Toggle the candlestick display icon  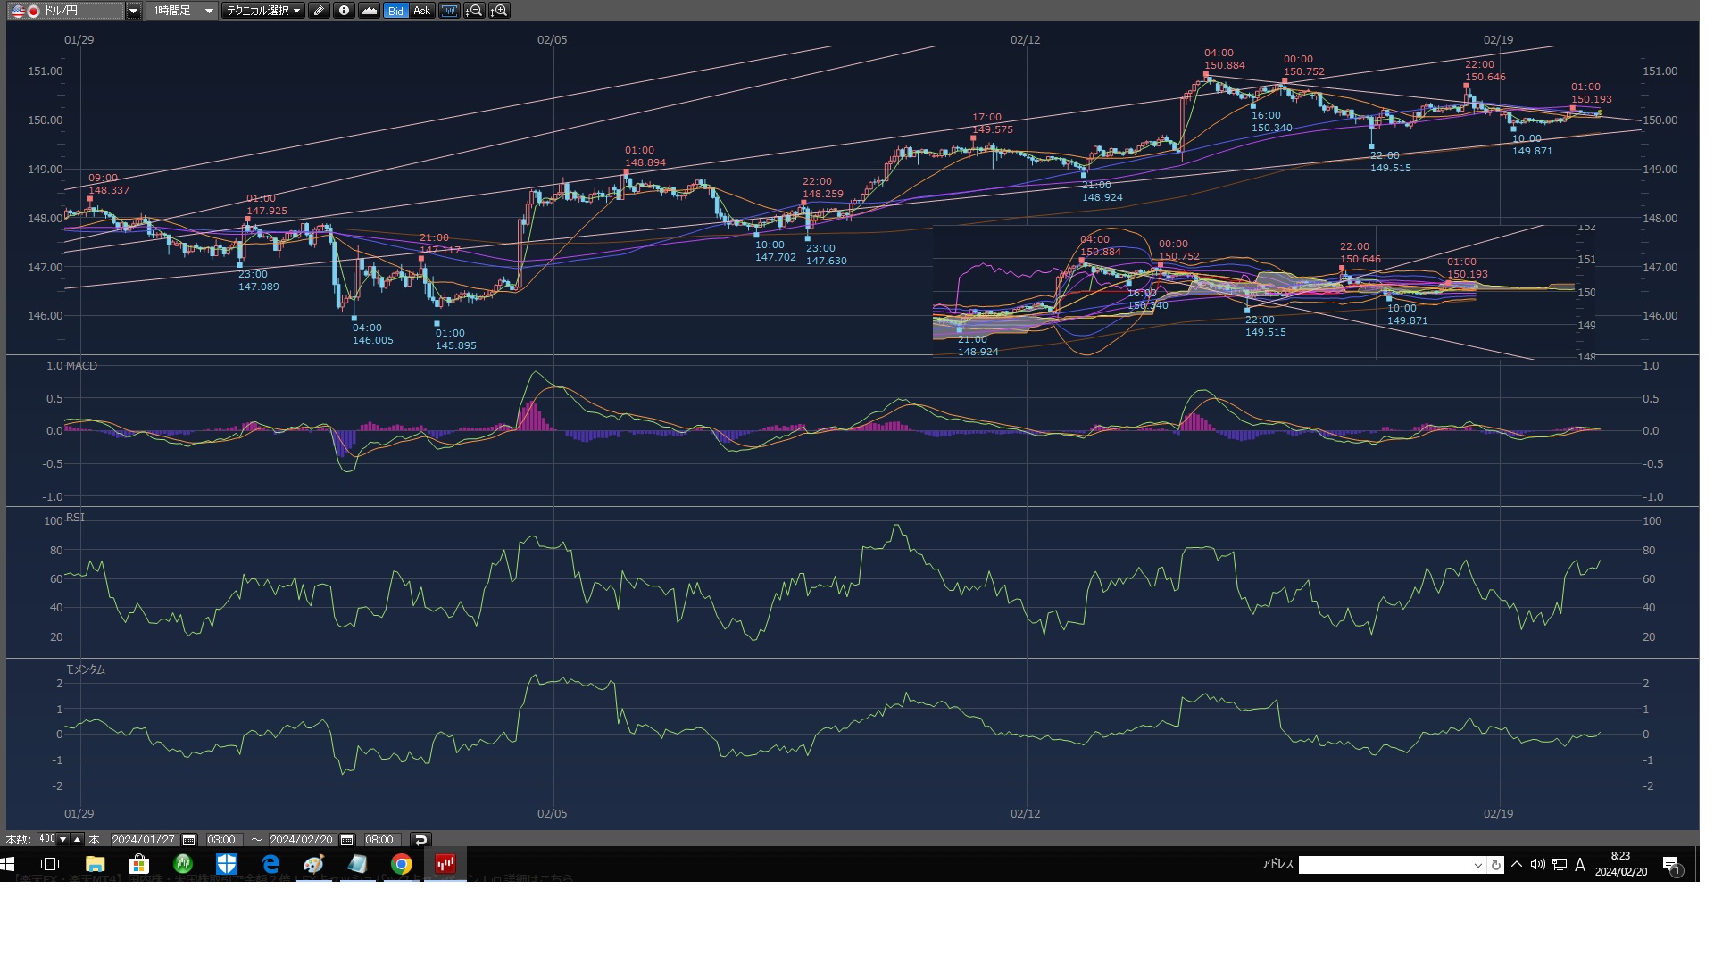tap(448, 11)
